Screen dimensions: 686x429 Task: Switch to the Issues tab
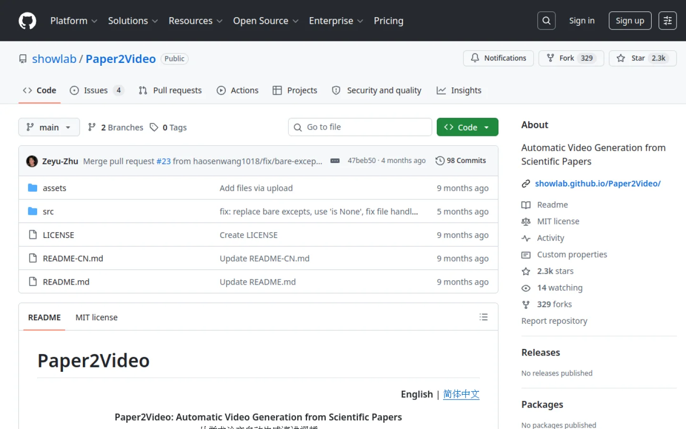[97, 91]
